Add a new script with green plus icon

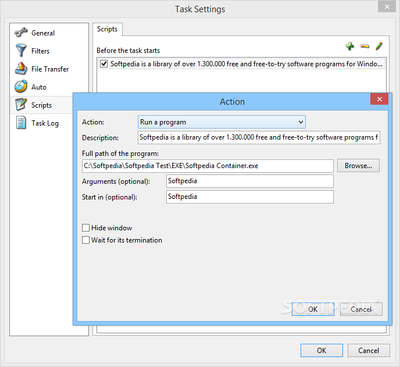350,46
